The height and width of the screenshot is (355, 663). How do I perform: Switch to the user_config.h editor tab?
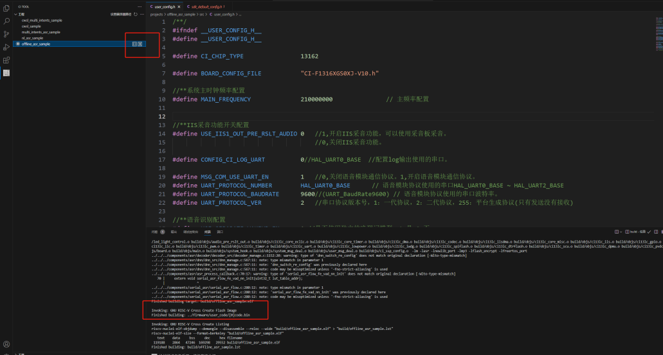click(x=164, y=6)
